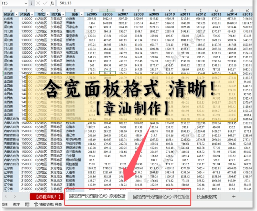Open the formula bar options dots
This screenshot has height=211, width=257.
pyautogui.click(x=32, y=3)
